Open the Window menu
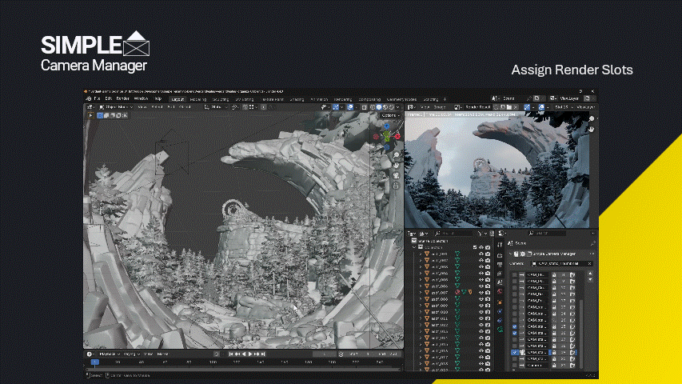682x384 pixels. (141, 99)
